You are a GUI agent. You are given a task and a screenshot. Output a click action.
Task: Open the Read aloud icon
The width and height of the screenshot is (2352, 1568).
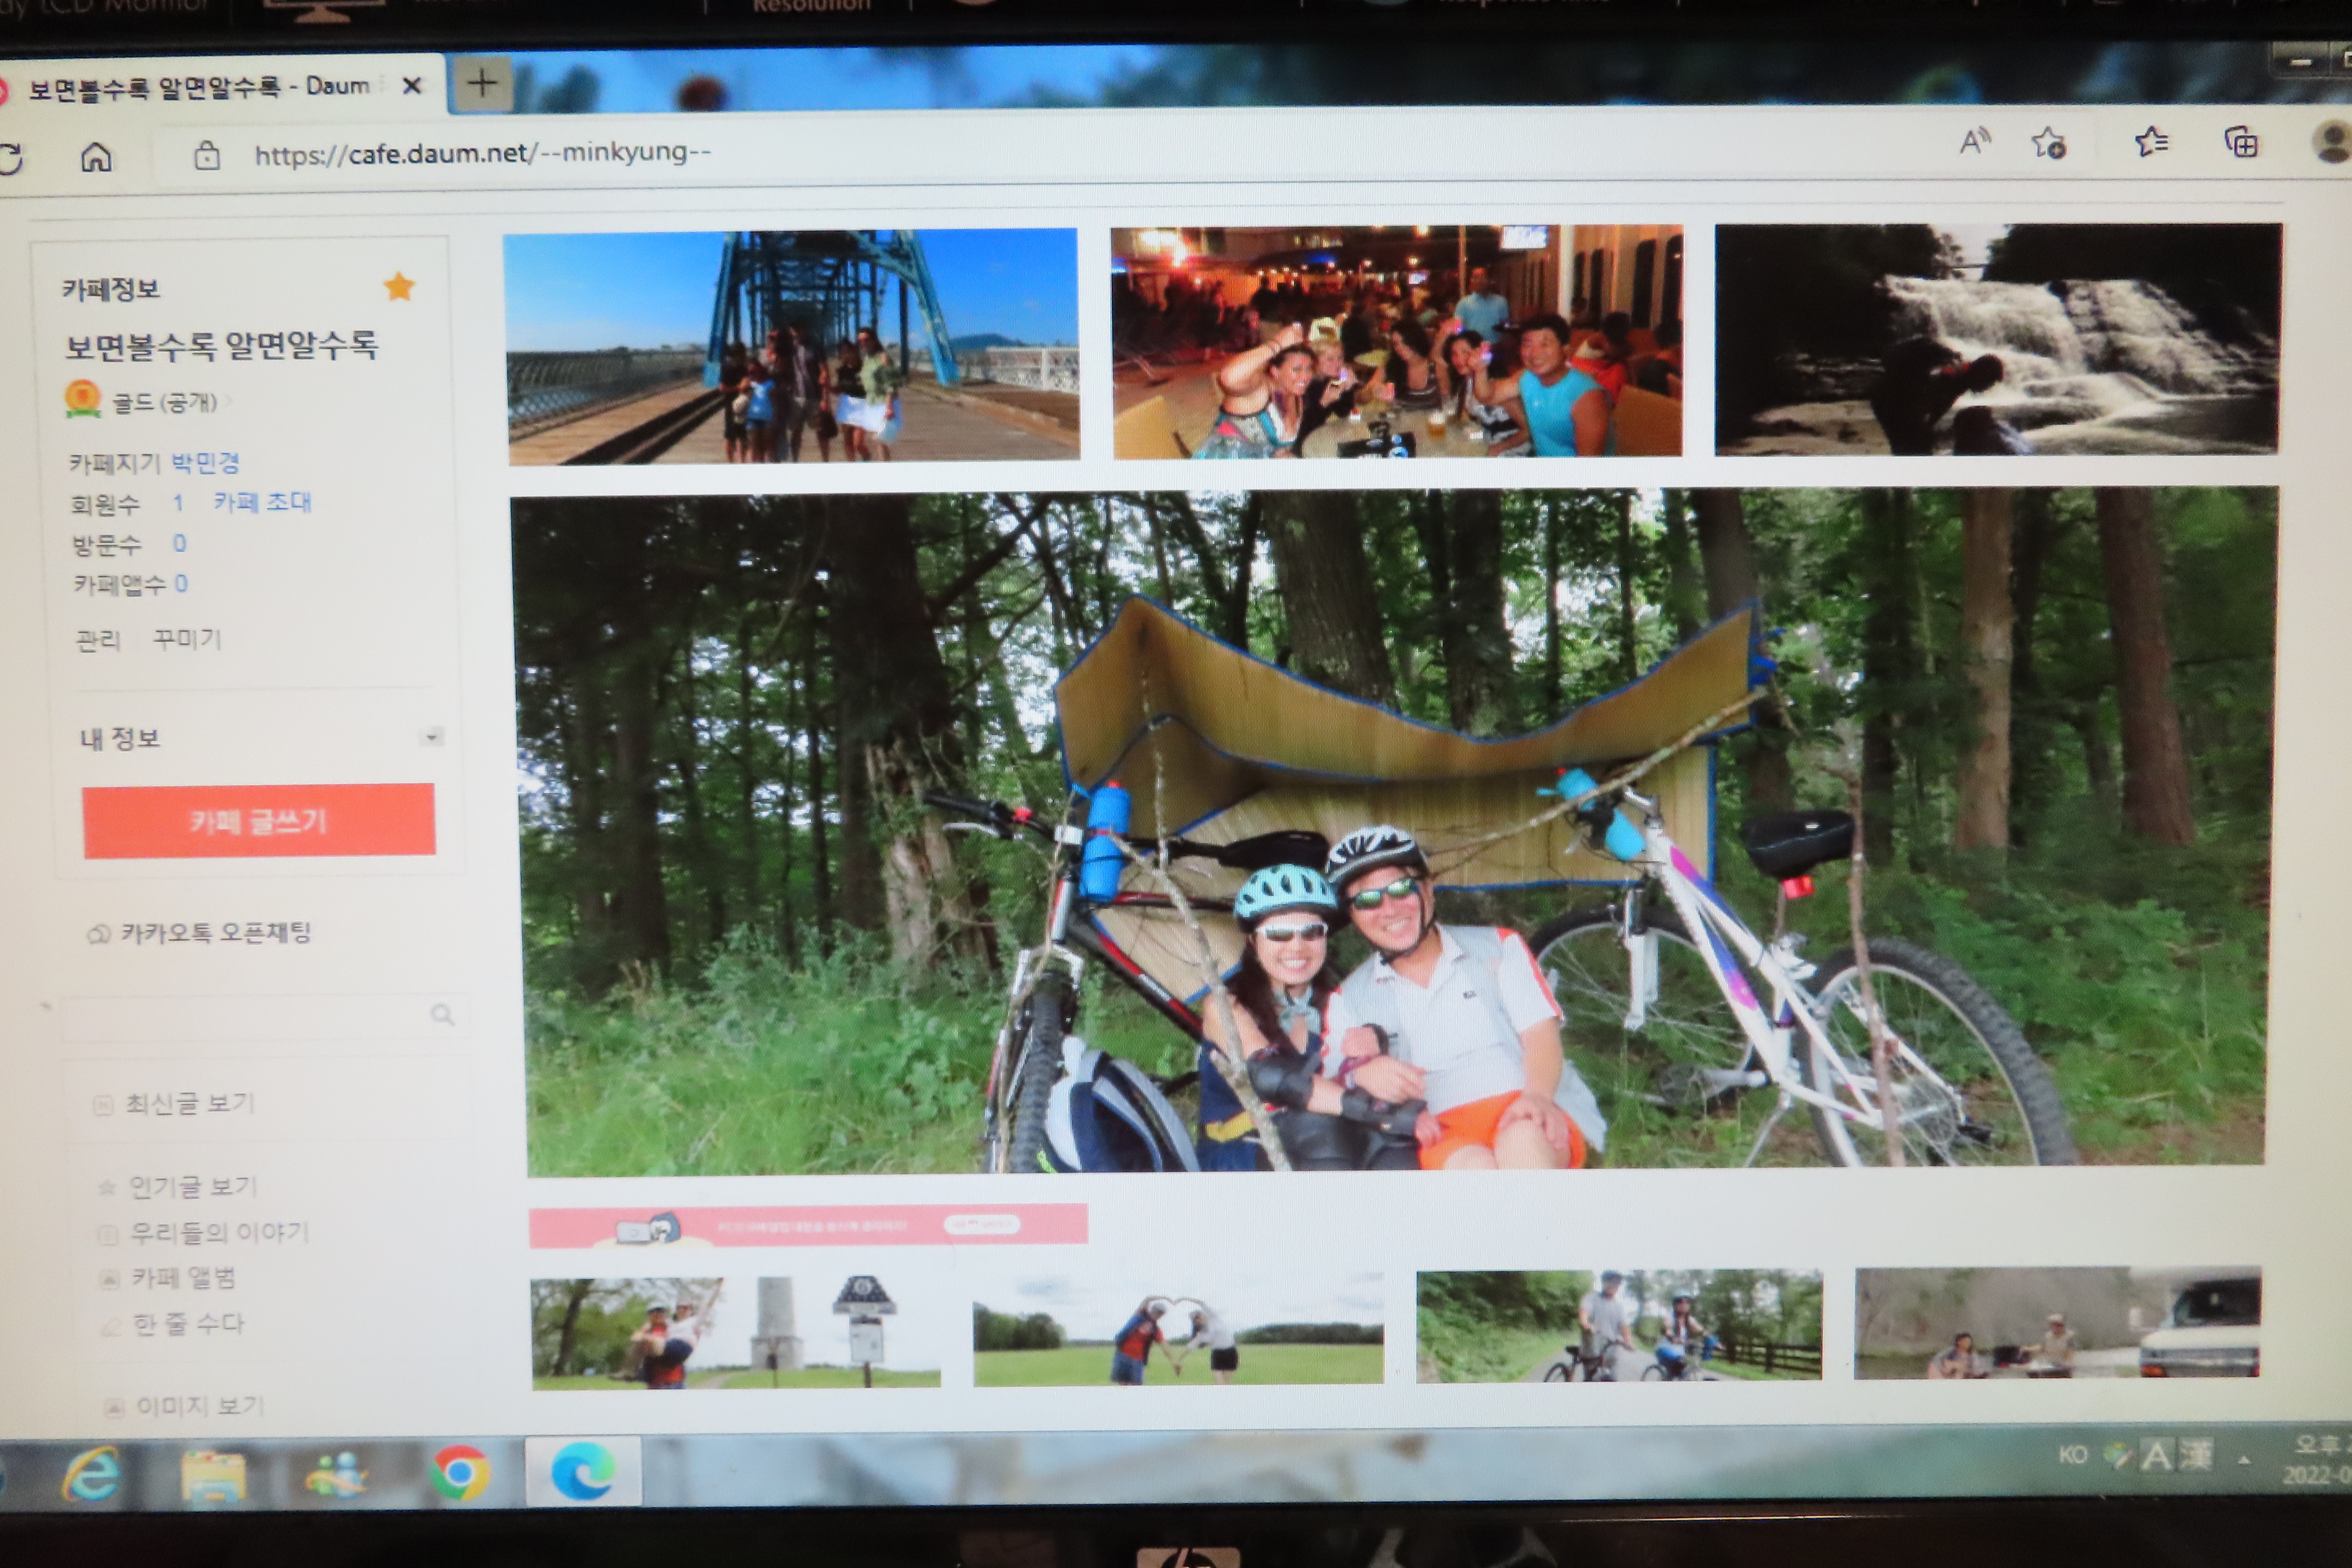click(x=1974, y=142)
